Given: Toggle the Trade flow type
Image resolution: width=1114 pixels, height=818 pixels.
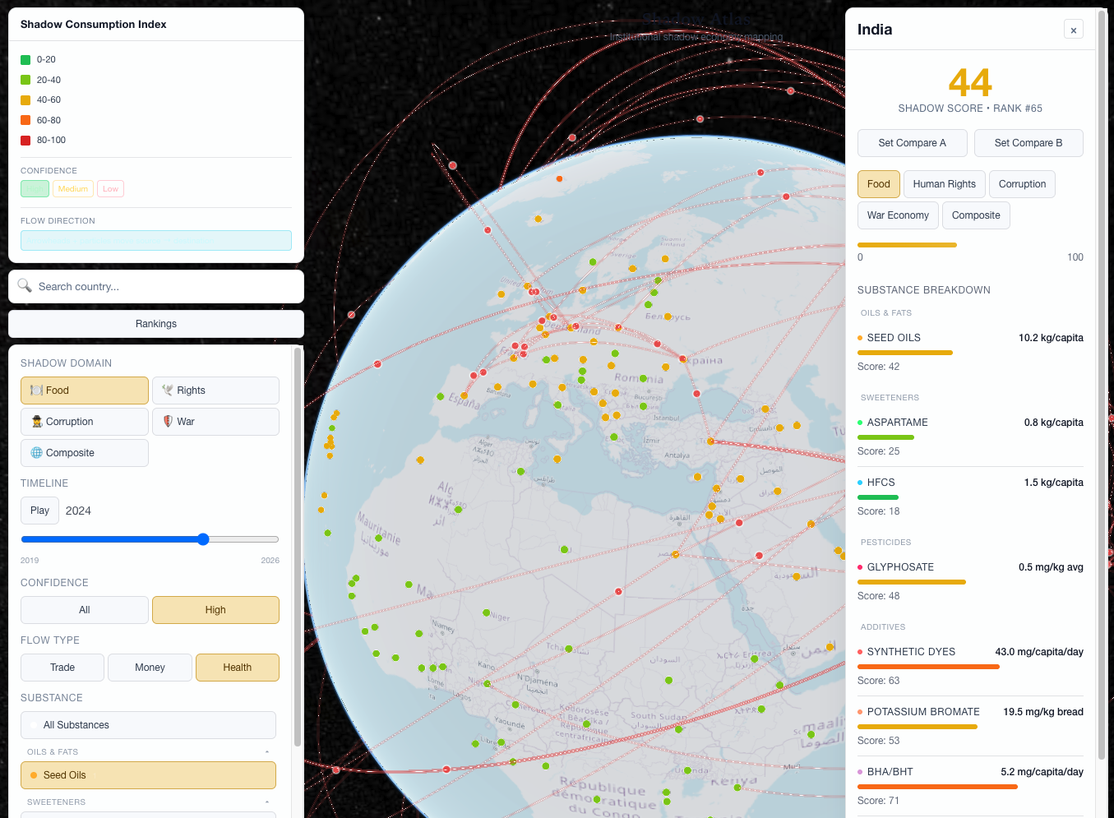Looking at the screenshot, I should tap(62, 668).
